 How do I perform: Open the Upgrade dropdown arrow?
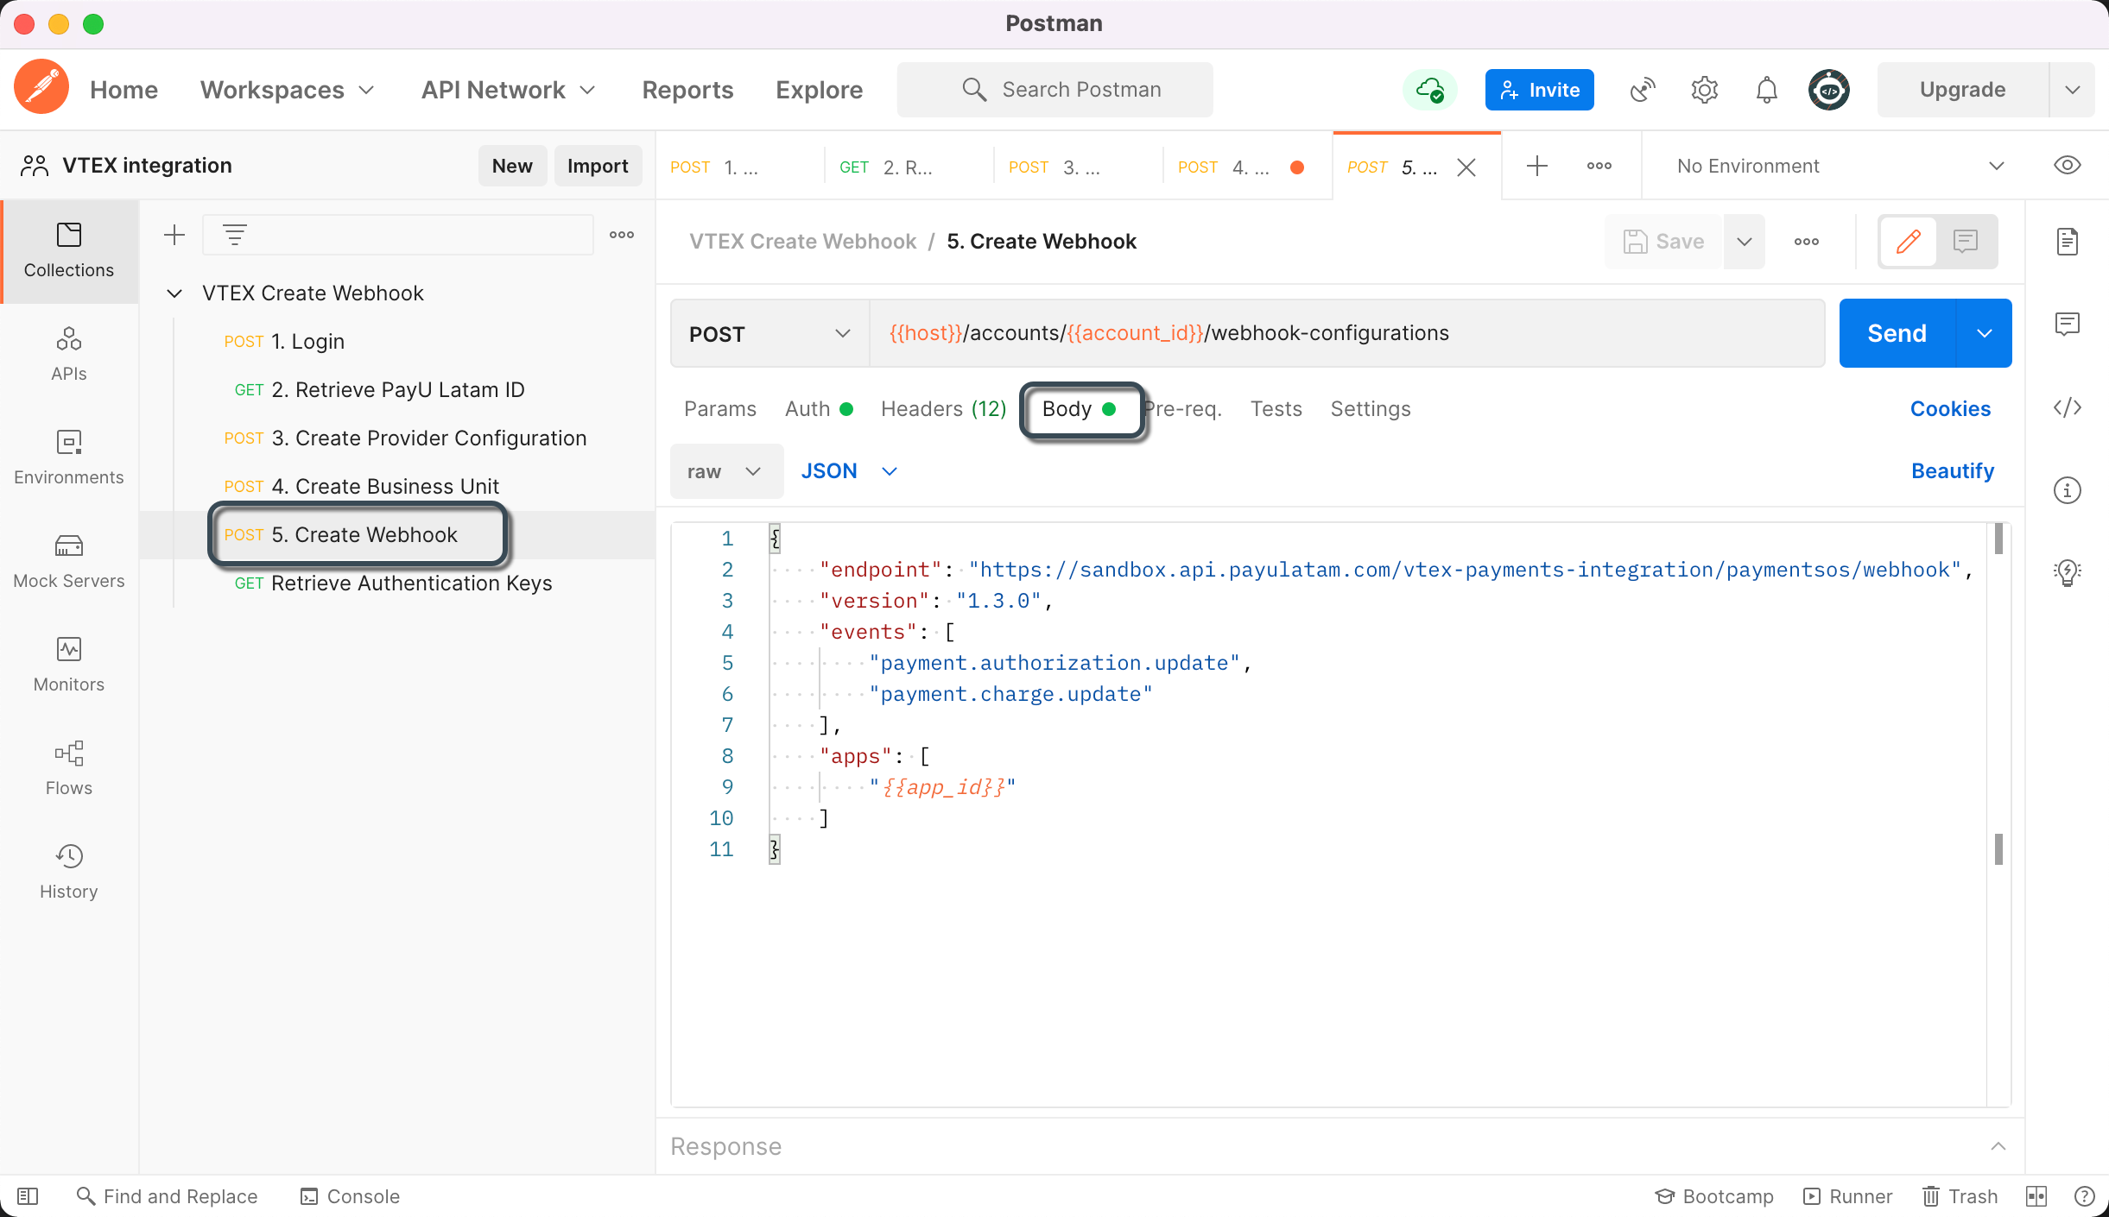[x=2073, y=90]
